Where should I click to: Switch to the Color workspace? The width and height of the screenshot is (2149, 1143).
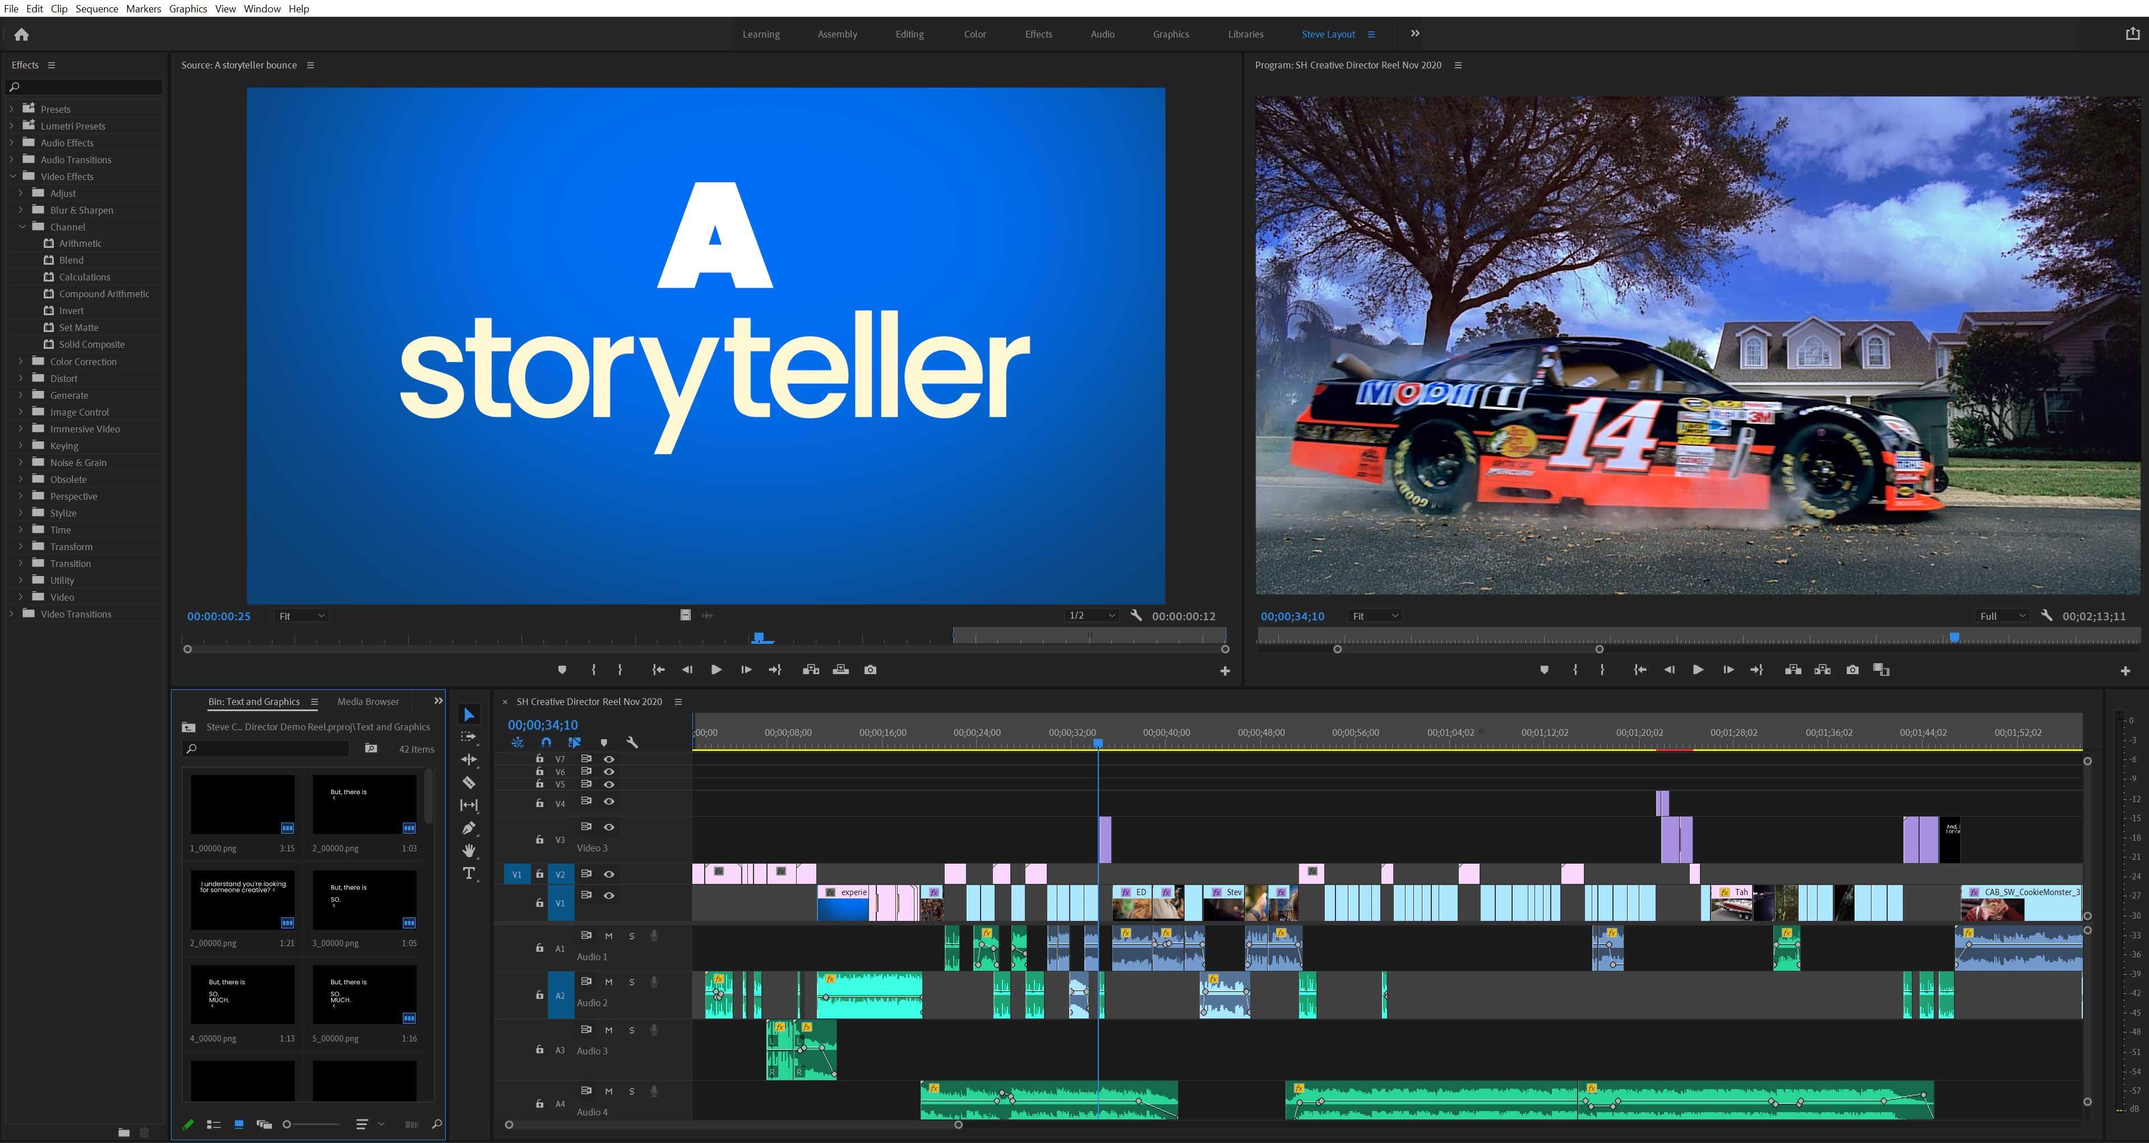click(974, 34)
